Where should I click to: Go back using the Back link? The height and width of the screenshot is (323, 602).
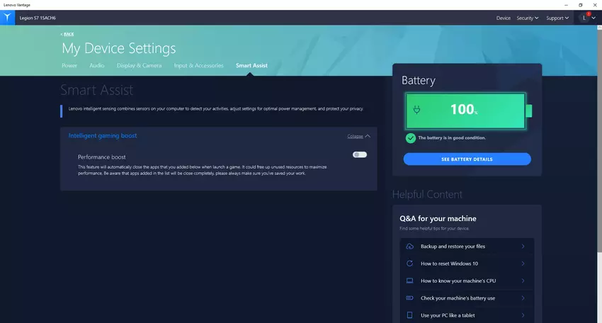[68, 34]
